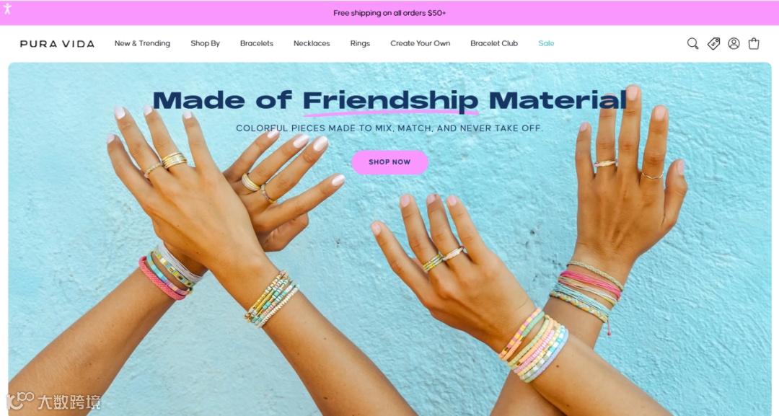The image size is (779, 416).
Task: Click the Made of Friendship Material headline
Action: tap(389, 100)
